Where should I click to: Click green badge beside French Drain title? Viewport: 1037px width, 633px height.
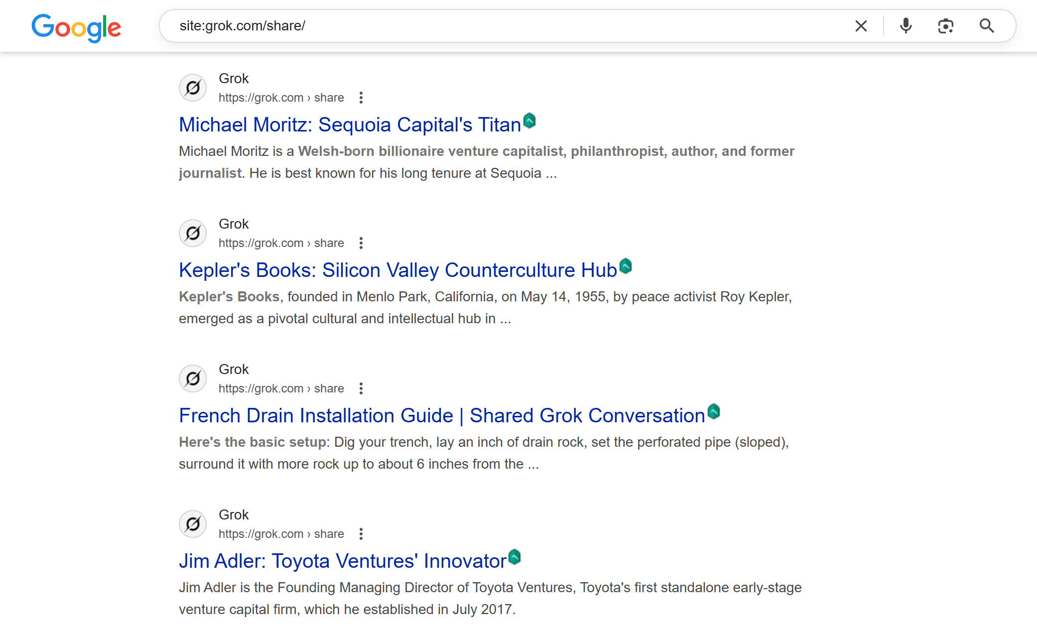point(714,411)
